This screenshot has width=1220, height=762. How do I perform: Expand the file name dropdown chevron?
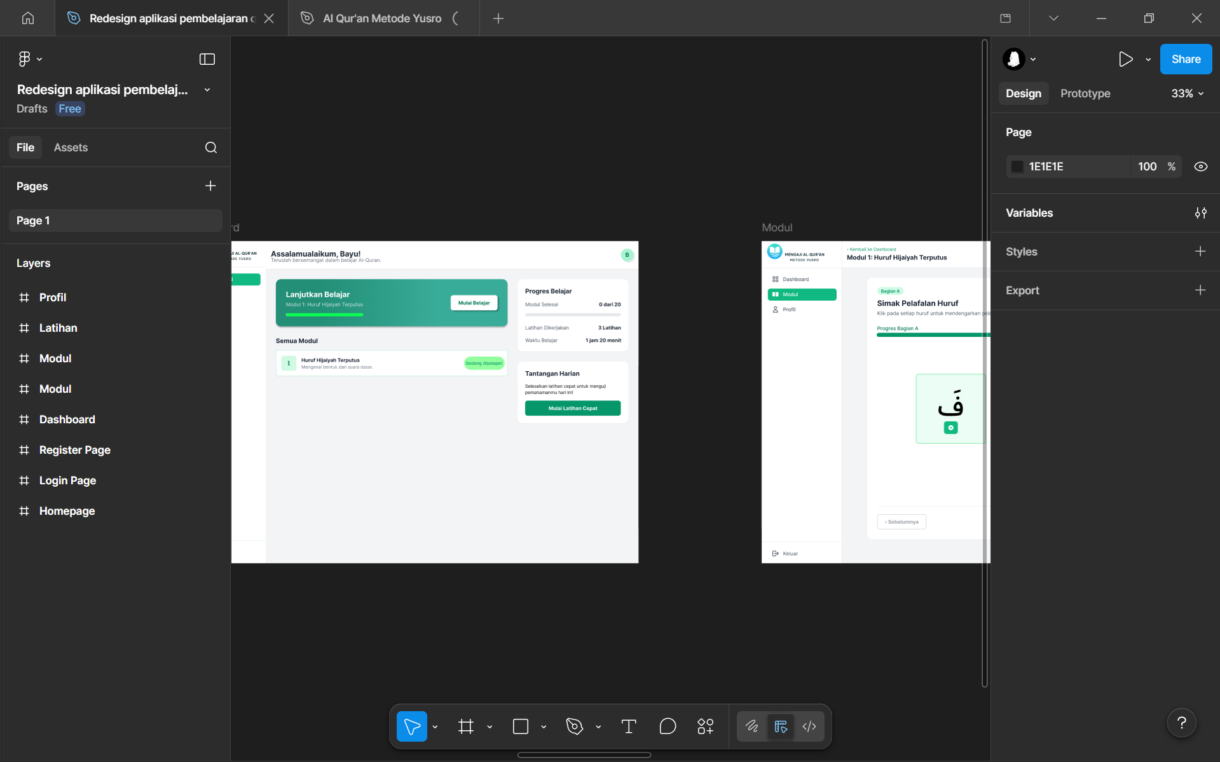[207, 90]
